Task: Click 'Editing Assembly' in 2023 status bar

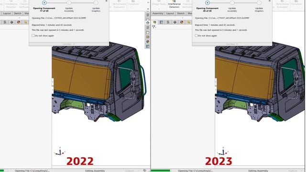Action: pos(258,171)
